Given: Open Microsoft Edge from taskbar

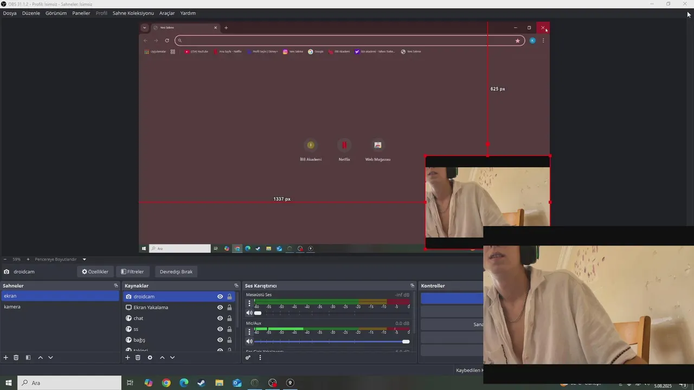Looking at the screenshot, I should coord(184,383).
